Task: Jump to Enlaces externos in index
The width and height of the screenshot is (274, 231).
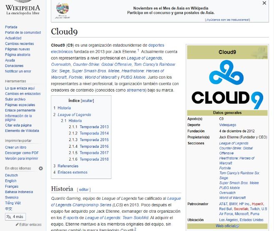Action: (x=72, y=172)
